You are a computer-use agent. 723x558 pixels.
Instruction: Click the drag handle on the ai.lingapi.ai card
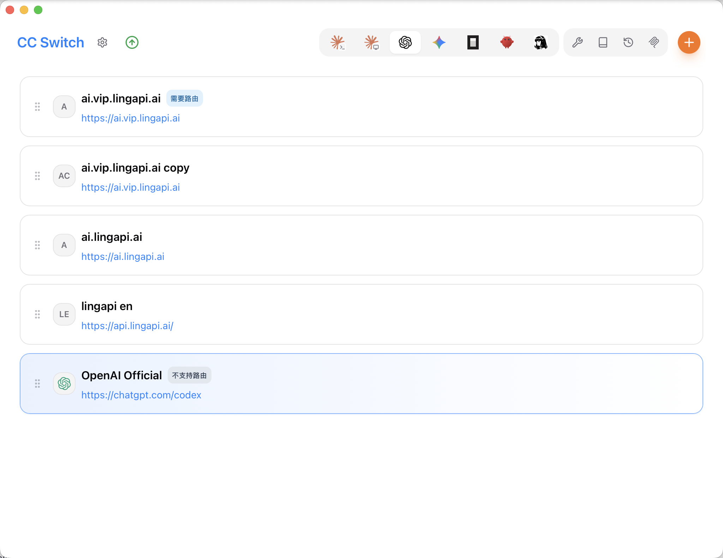[x=37, y=245]
